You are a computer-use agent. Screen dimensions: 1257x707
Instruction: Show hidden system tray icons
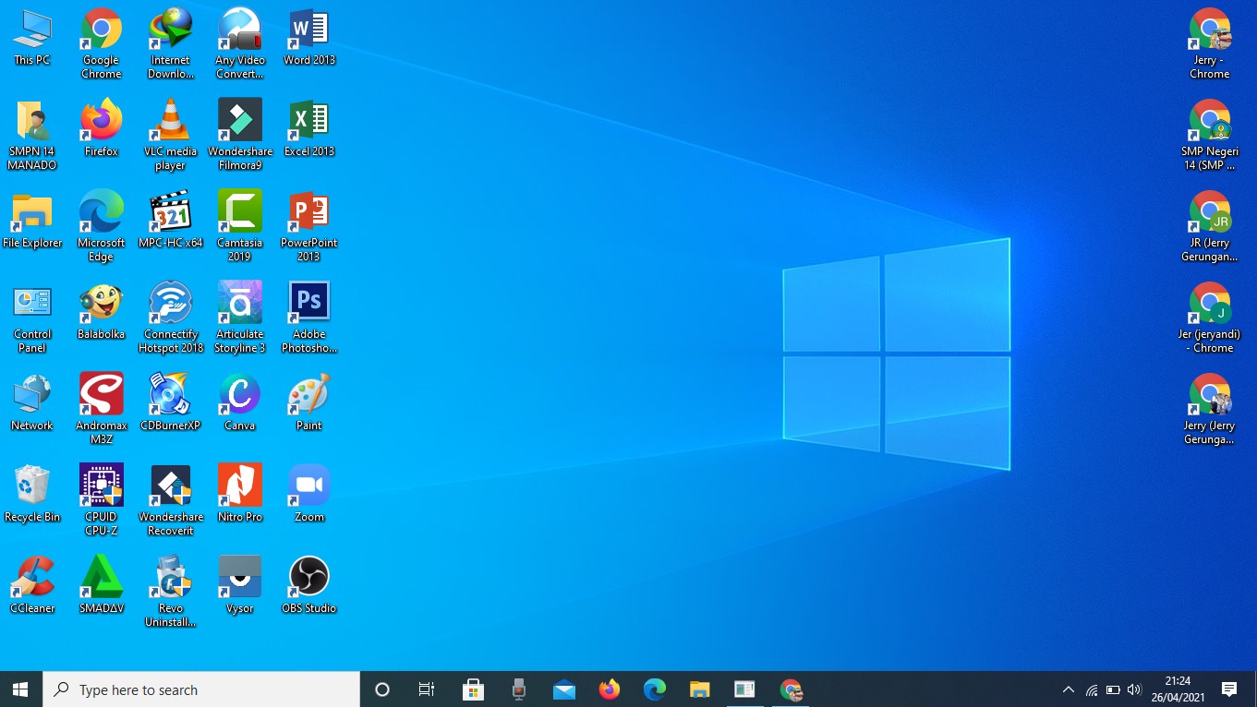point(1068,689)
